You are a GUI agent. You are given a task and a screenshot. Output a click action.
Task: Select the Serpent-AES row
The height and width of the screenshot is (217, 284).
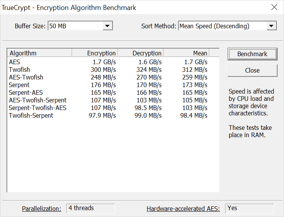click(x=26, y=92)
